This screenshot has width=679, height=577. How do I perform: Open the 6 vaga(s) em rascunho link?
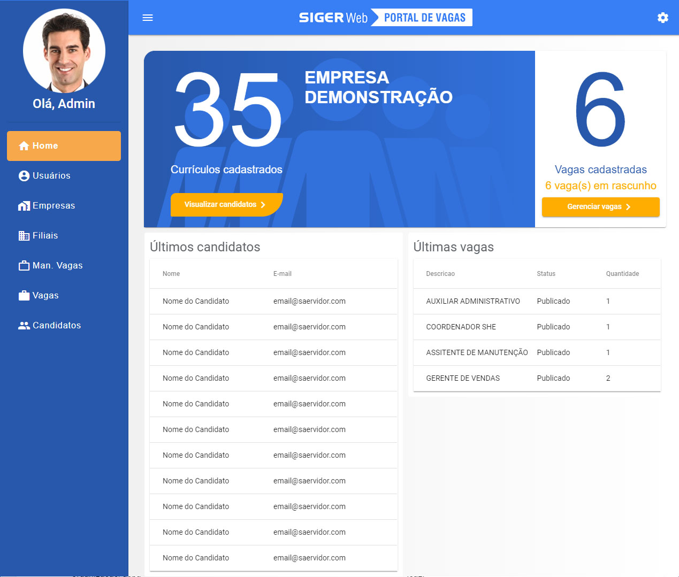tap(600, 186)
